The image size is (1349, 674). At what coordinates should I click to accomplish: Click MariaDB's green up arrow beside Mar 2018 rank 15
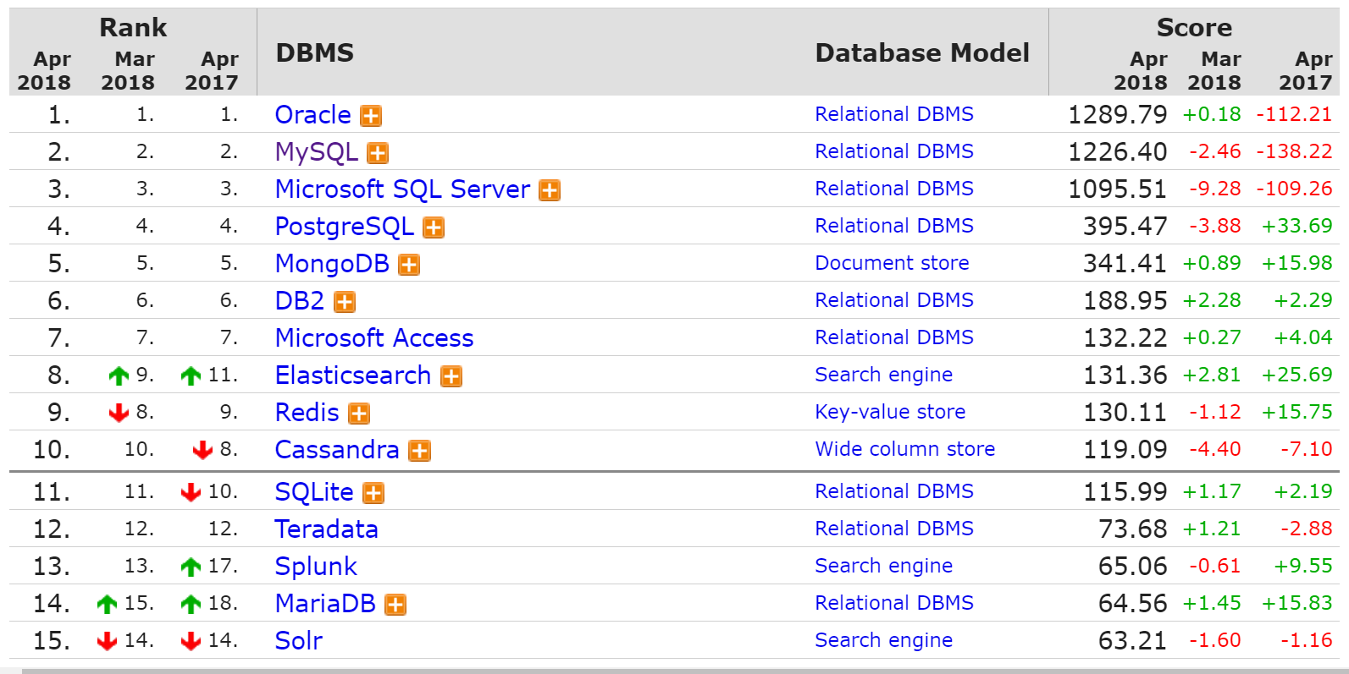pos(108,604)
